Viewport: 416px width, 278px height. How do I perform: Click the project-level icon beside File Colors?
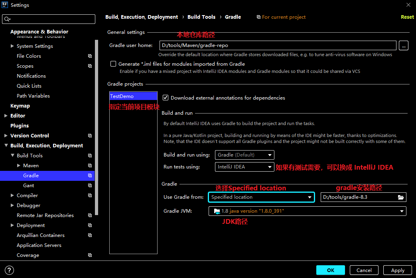[x=90, y=56]
